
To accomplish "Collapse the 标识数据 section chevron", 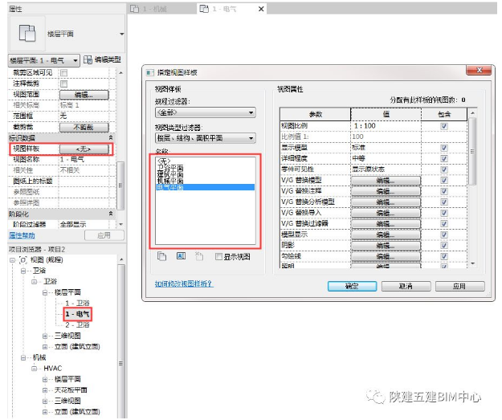I will point(111,137).
